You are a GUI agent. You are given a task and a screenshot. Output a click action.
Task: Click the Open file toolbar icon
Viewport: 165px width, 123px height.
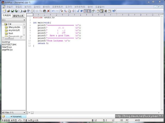pyautogui.click(x=9, y=11)
